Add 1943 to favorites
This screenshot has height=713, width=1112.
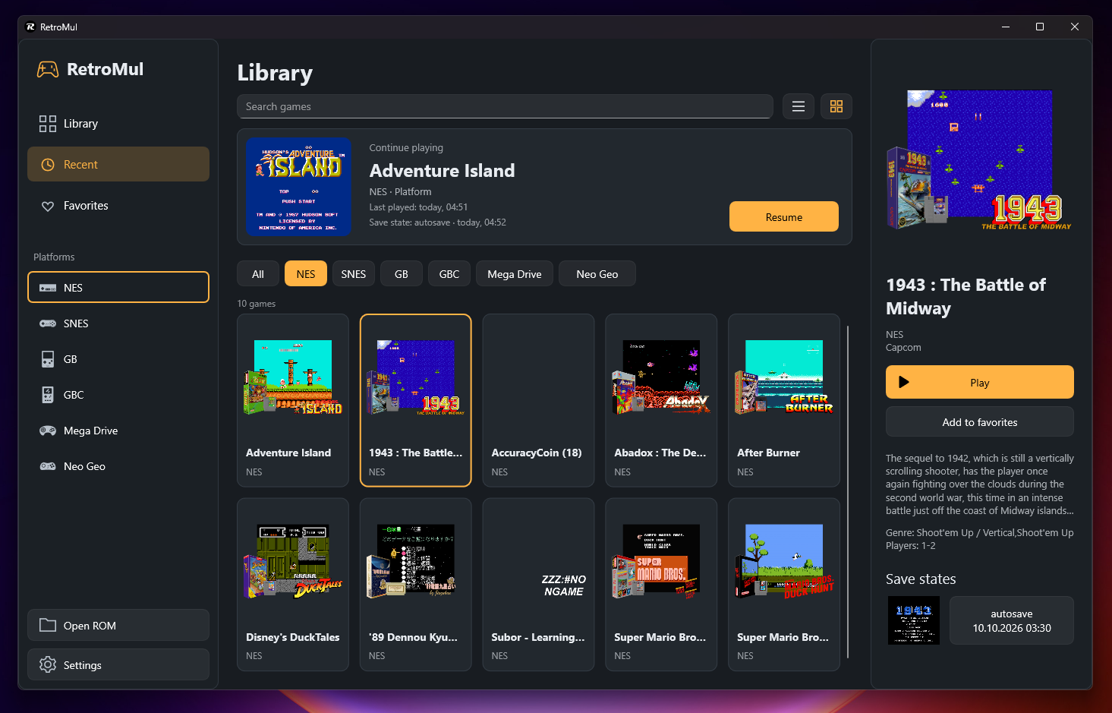(x=980, y=422)
